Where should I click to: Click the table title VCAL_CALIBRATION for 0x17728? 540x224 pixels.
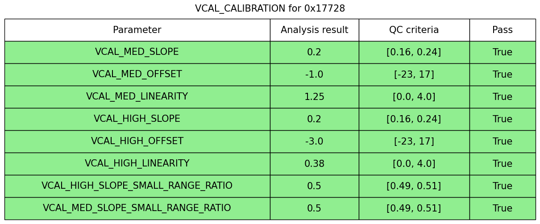click(270, 8)
